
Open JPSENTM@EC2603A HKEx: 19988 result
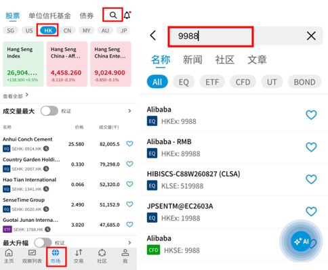(x=233, y=212)
